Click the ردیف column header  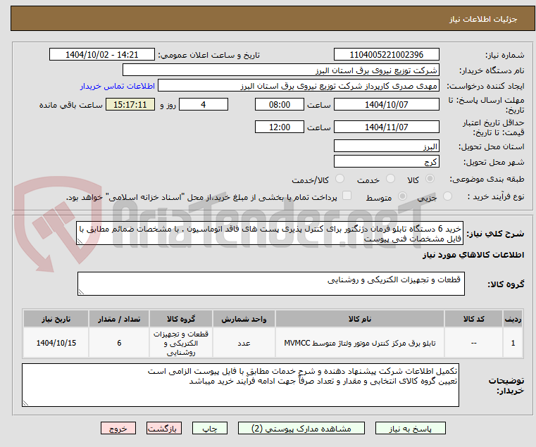(513, 319)
